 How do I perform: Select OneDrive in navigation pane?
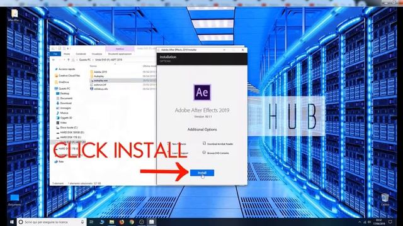tap(64, 82)
